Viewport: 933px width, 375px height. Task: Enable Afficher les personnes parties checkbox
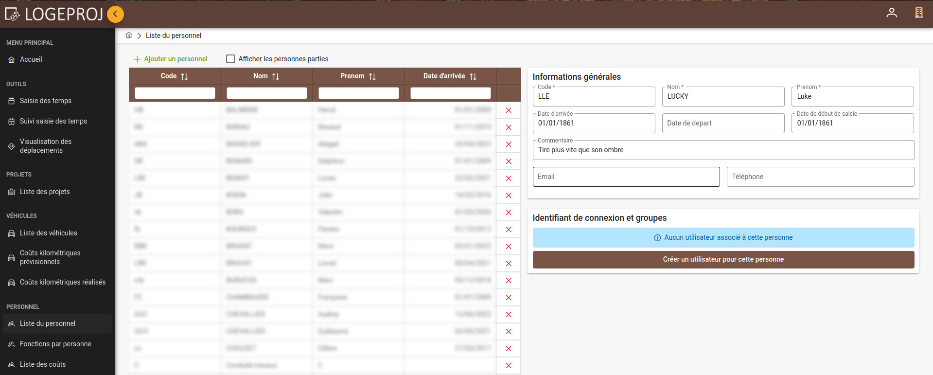click(230, 59)
